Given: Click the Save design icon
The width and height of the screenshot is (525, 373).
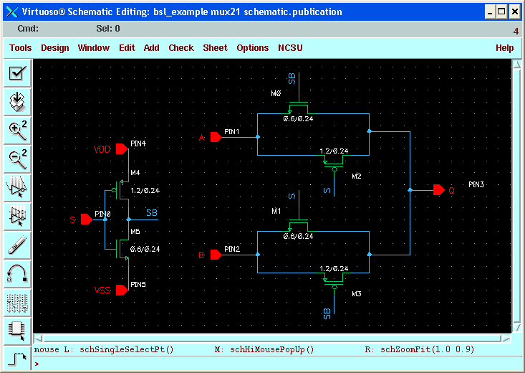Looking at the screenshot, I should (x=17, y=102).
